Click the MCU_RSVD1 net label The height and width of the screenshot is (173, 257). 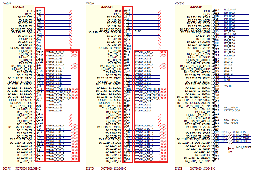(231, 120)
